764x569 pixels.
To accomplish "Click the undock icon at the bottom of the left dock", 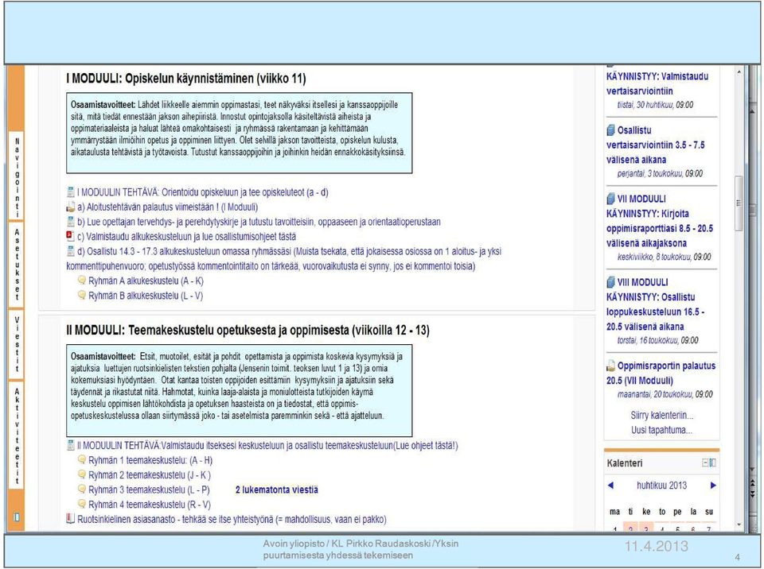I will 17,517.
